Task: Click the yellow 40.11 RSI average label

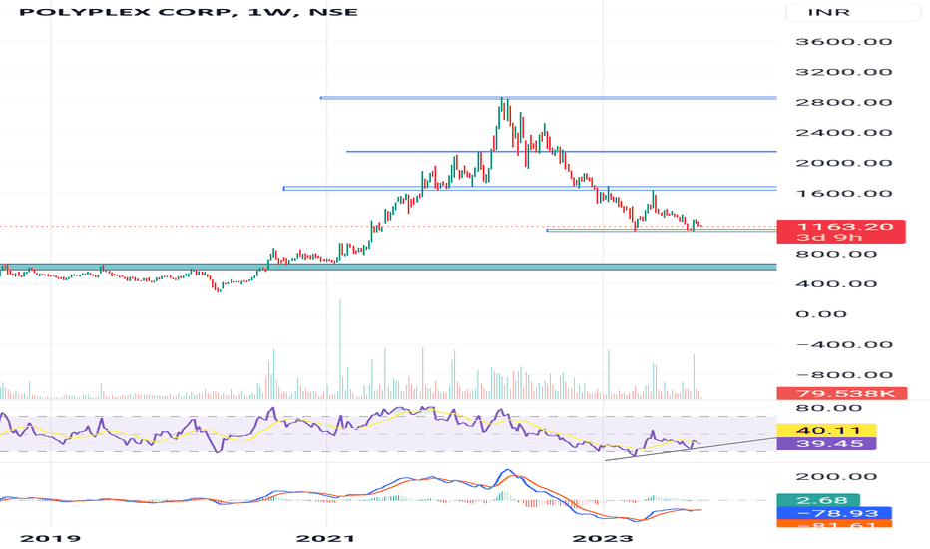Action: click(x=826, y=431)
